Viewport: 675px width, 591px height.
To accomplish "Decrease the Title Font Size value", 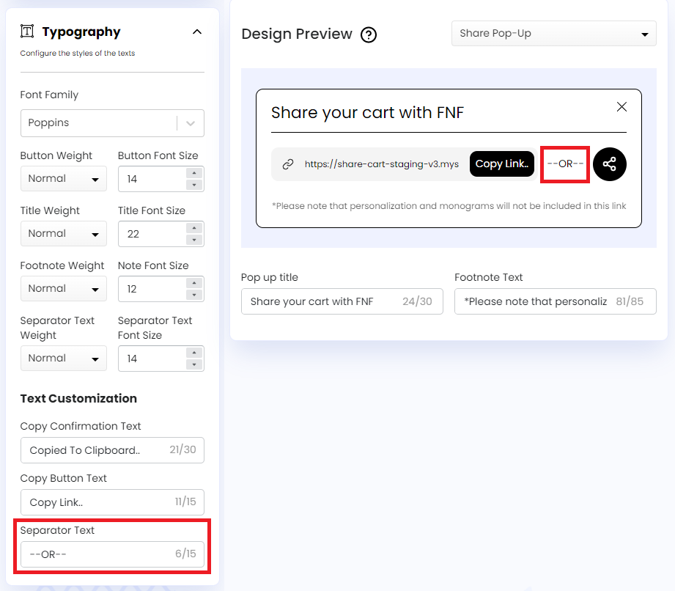I will (x=194, y=240).
